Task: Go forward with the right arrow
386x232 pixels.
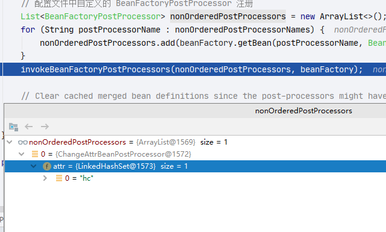Action: (x=45, y=127)
